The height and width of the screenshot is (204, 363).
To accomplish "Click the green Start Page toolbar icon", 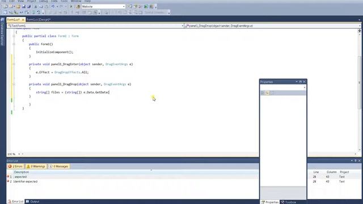I will point(146,6).
